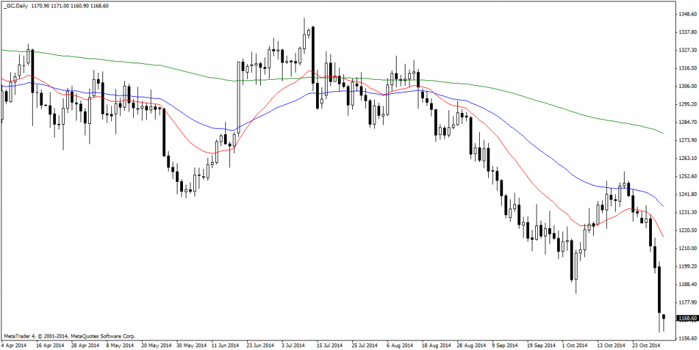The width and height of the screenshot is (699, 350).
Task: Click the 20 May 2014 date marker
Action: [x=156, y=345]
